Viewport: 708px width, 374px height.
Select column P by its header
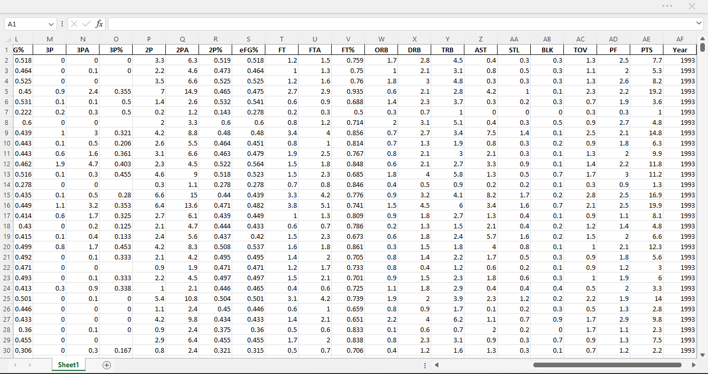pos(149,39)
